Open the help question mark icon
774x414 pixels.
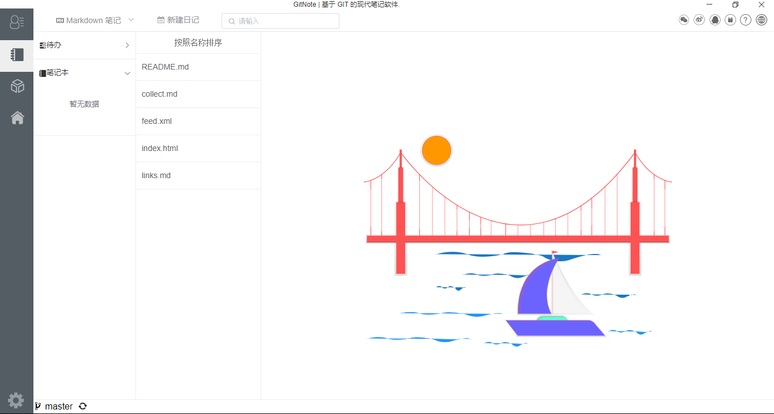pos(746,20)
